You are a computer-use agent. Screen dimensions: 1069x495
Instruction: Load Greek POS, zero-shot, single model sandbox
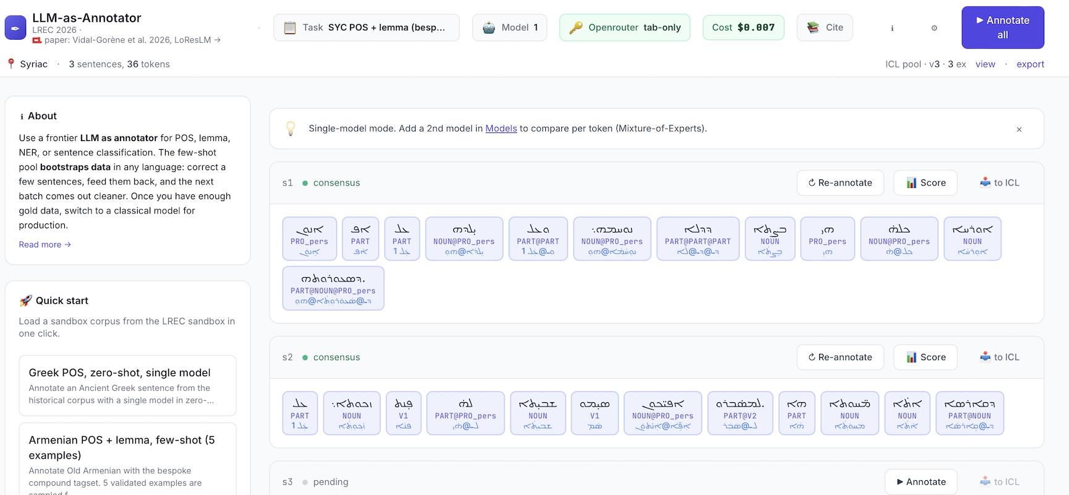coord(127,385)
